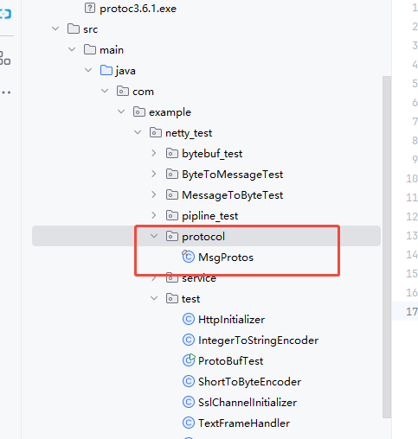Open the SslChannelInitializer class

[248, 403]
